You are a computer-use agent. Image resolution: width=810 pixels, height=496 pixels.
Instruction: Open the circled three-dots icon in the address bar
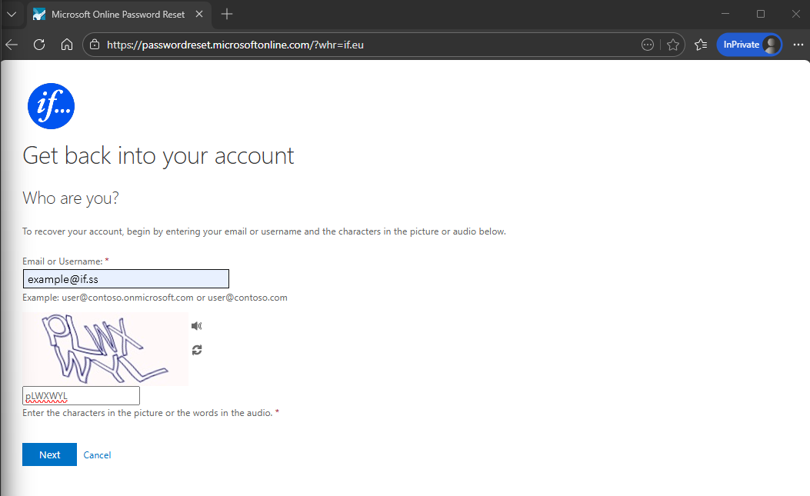pos(647,45)
